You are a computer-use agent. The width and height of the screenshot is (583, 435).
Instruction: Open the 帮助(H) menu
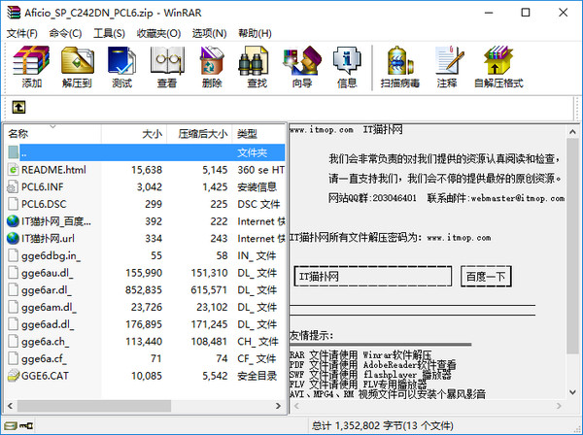[255, 33]
